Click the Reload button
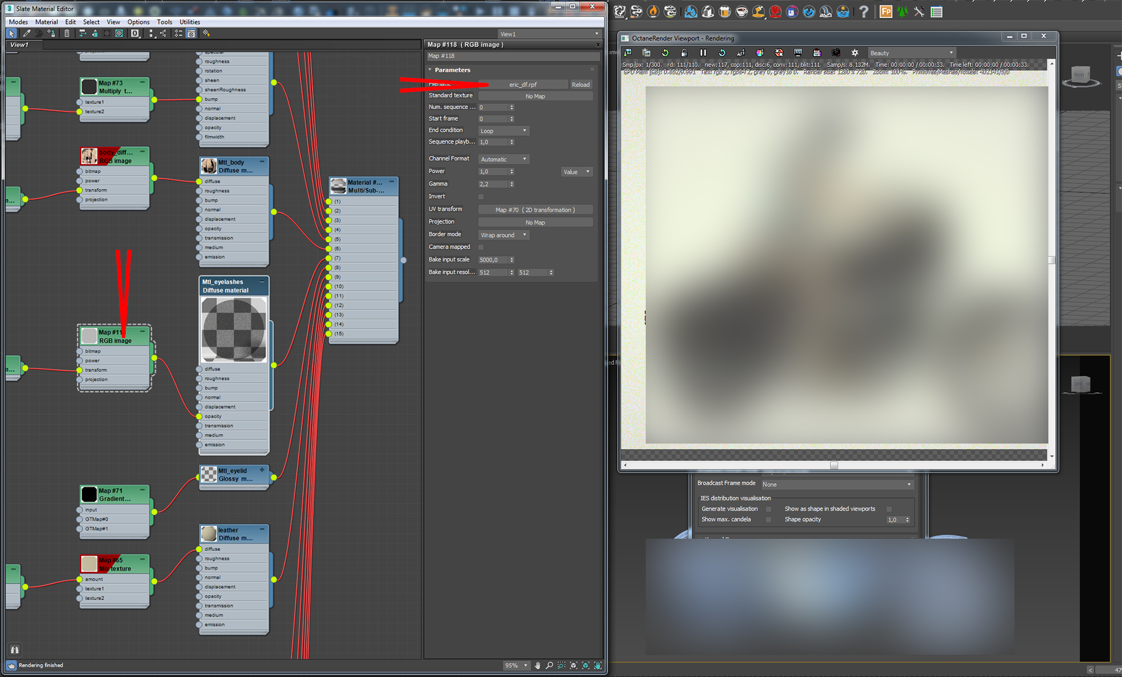Screen dimensions: 1122x677 pos(580,85)
